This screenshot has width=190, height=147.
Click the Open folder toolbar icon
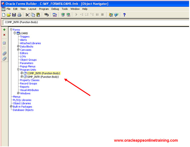tap(9, 14)
